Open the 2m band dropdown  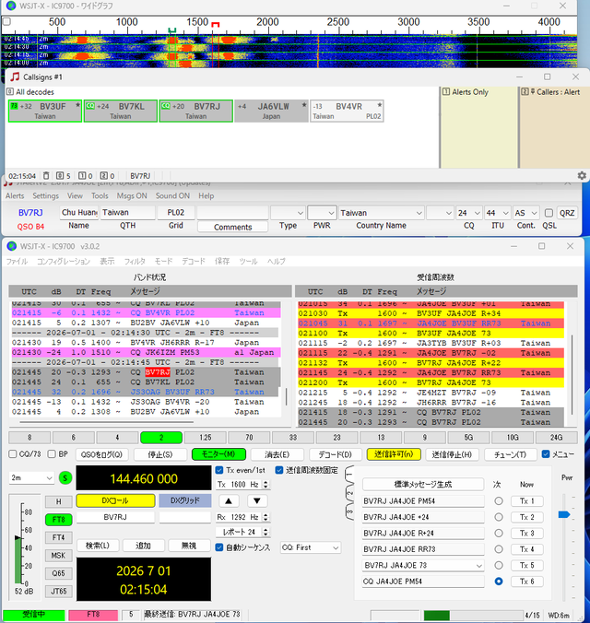coord(31,478)
